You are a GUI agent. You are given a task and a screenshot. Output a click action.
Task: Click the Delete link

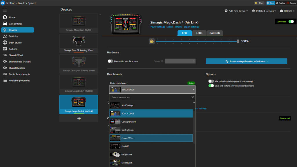click(169, 27)
